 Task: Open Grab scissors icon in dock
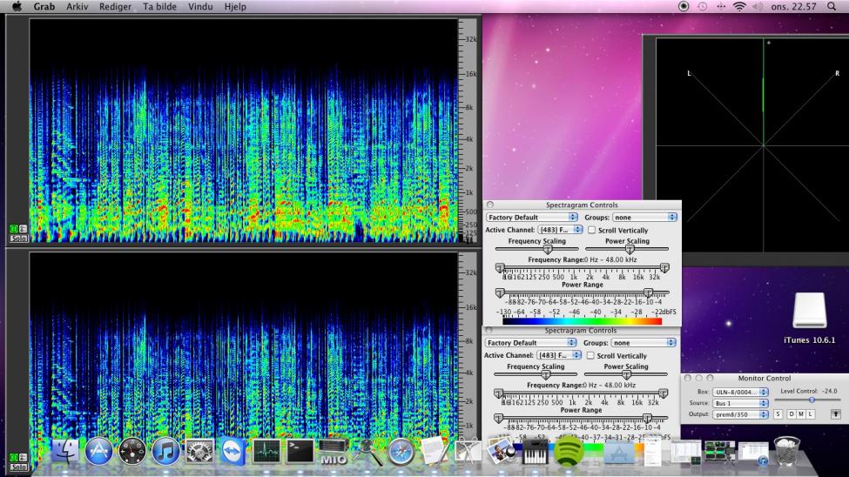[468, 452]
